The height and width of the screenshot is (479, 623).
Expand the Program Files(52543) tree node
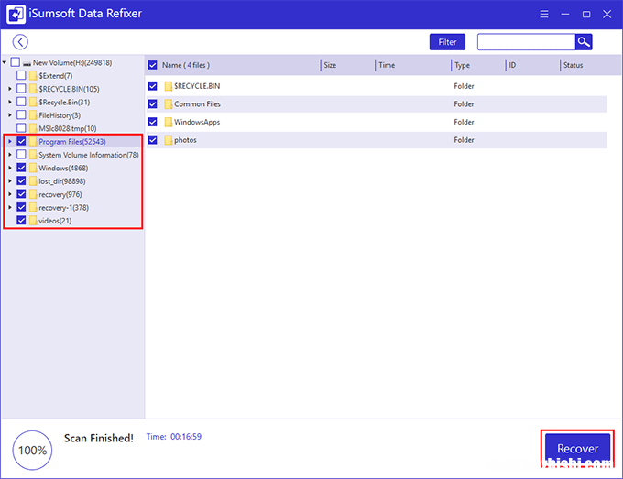[10, 141]
